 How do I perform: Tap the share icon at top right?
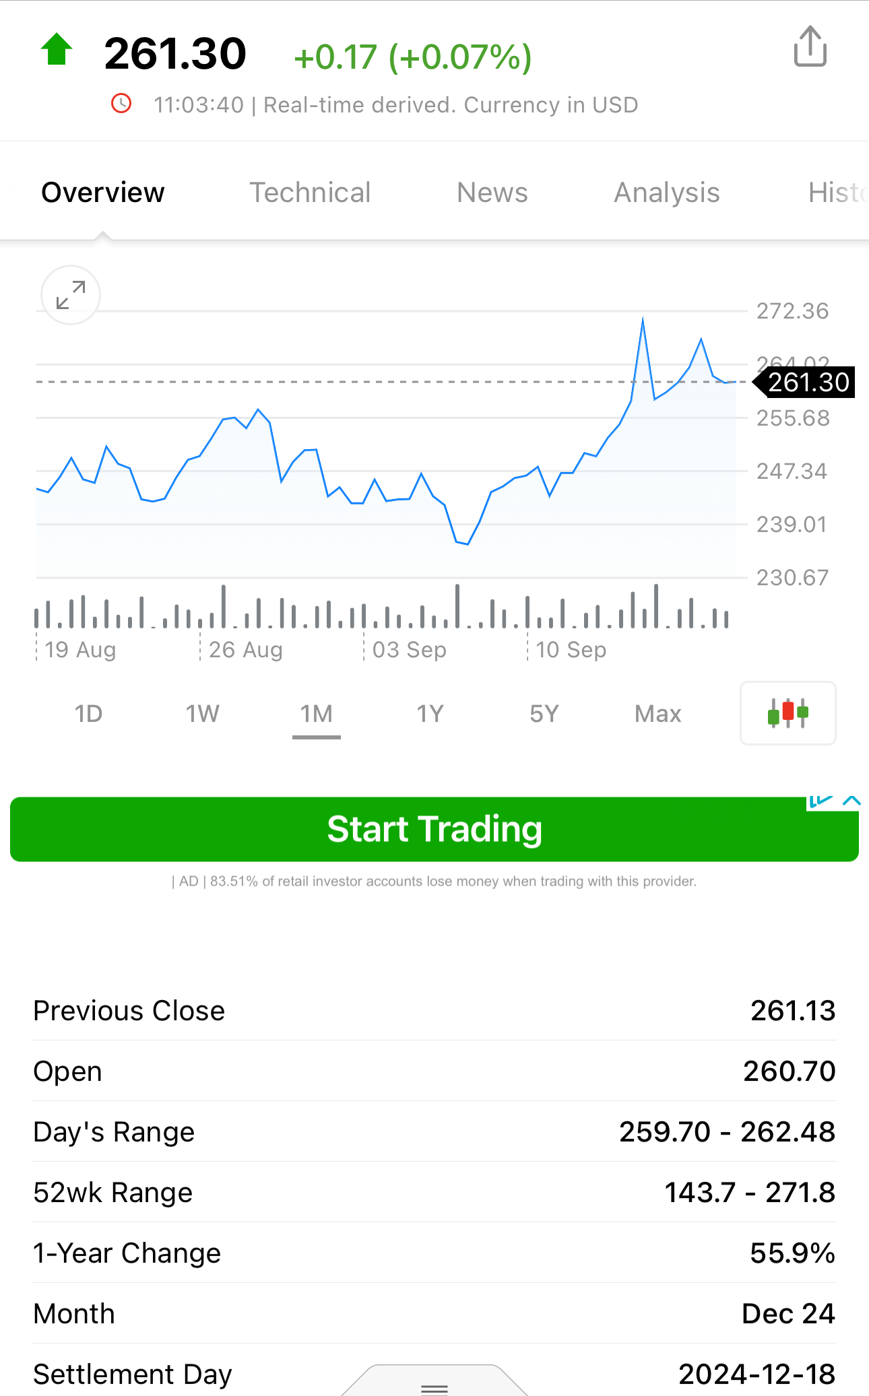[x=810, y=46]
